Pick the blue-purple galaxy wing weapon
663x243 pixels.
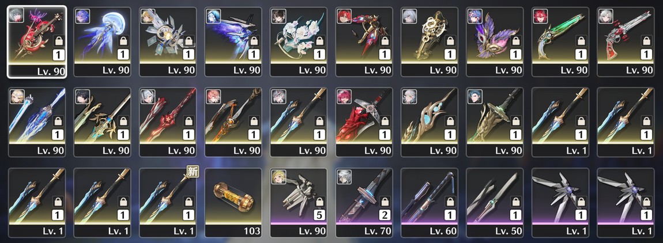[233, 41]
